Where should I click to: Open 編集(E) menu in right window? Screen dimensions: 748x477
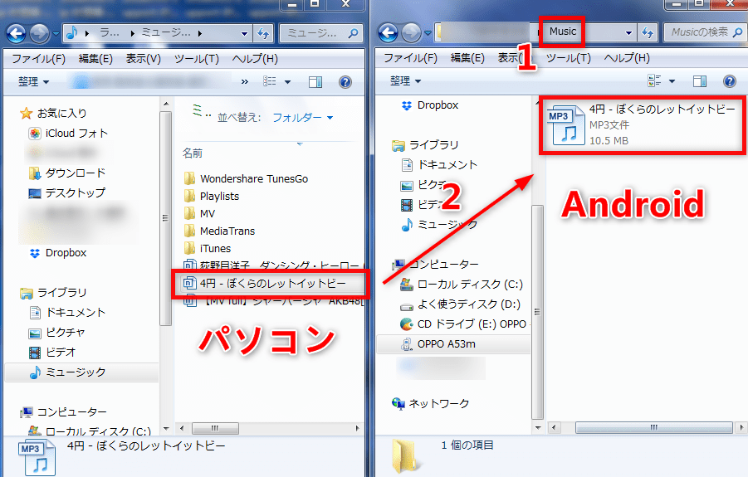pyautogui.click(x=467, y=58)
